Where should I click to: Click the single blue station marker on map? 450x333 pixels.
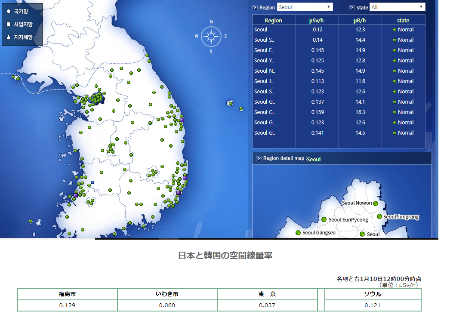pyautogui.click(x=92, y=183)
